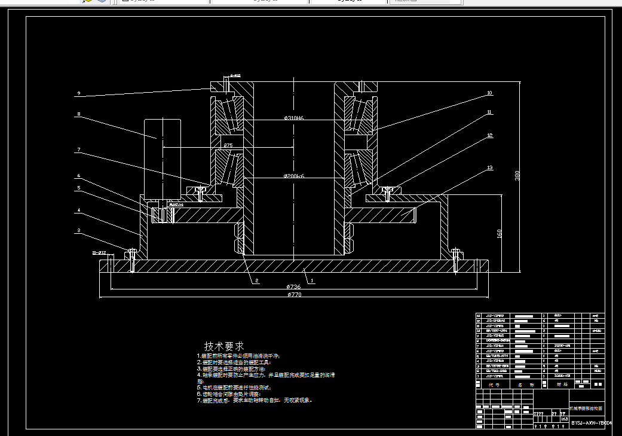Select drawing number BYSJ-AXW-YB004
Image resolution: width=622 pixels, height=436 pixels.
(592, 423)
